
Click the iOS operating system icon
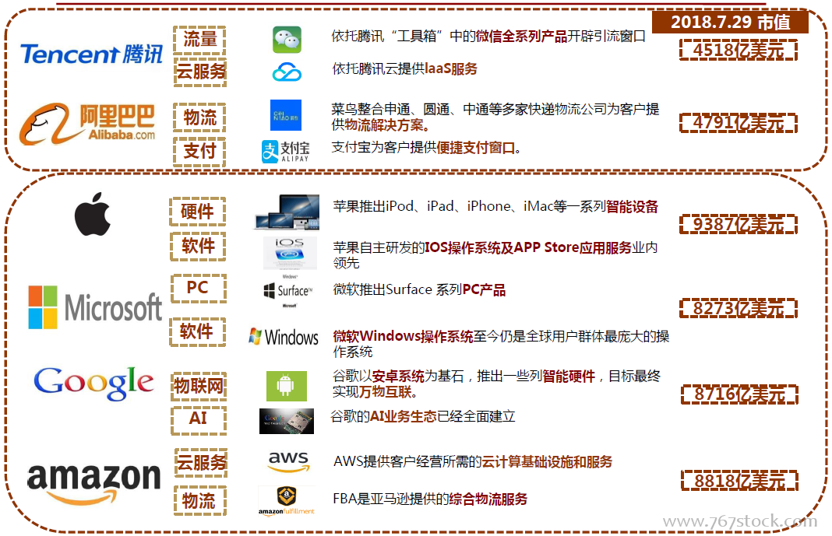coord(289,253)
